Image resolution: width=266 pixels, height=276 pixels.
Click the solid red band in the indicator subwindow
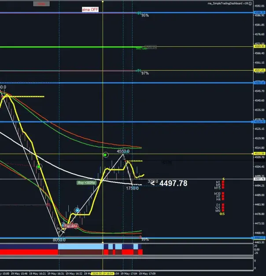[29, 252]
